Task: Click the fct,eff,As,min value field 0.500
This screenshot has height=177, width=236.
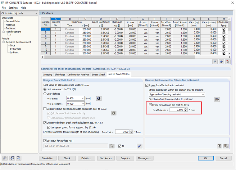Action: pyautogui.click(x=177, y=110)
